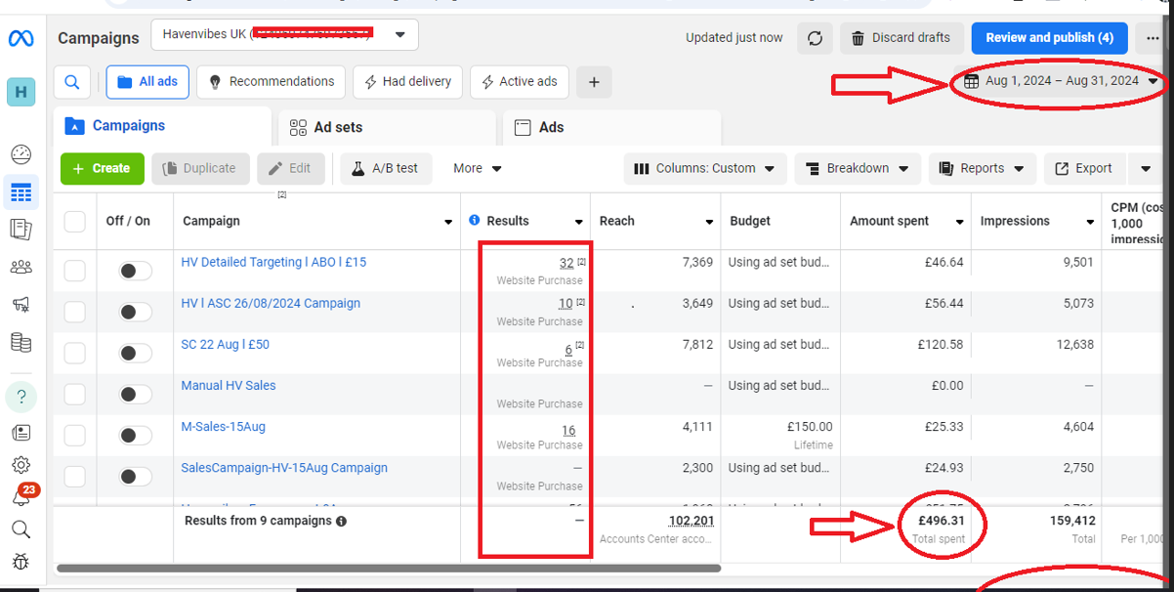This screenshot has width=1174, height=592.
Task: Tick the select-all campaigns checkbox
Action: tap(74, 222)
